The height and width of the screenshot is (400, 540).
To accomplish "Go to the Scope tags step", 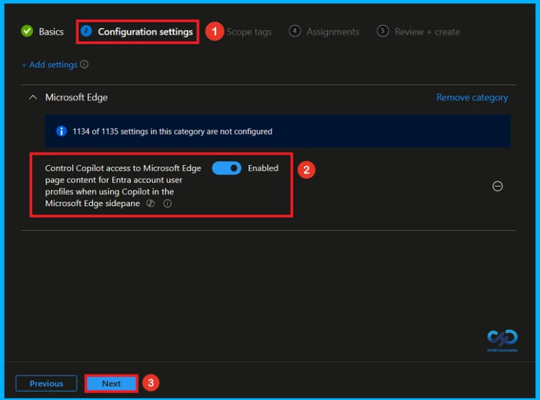I will (x=248, y=32).
